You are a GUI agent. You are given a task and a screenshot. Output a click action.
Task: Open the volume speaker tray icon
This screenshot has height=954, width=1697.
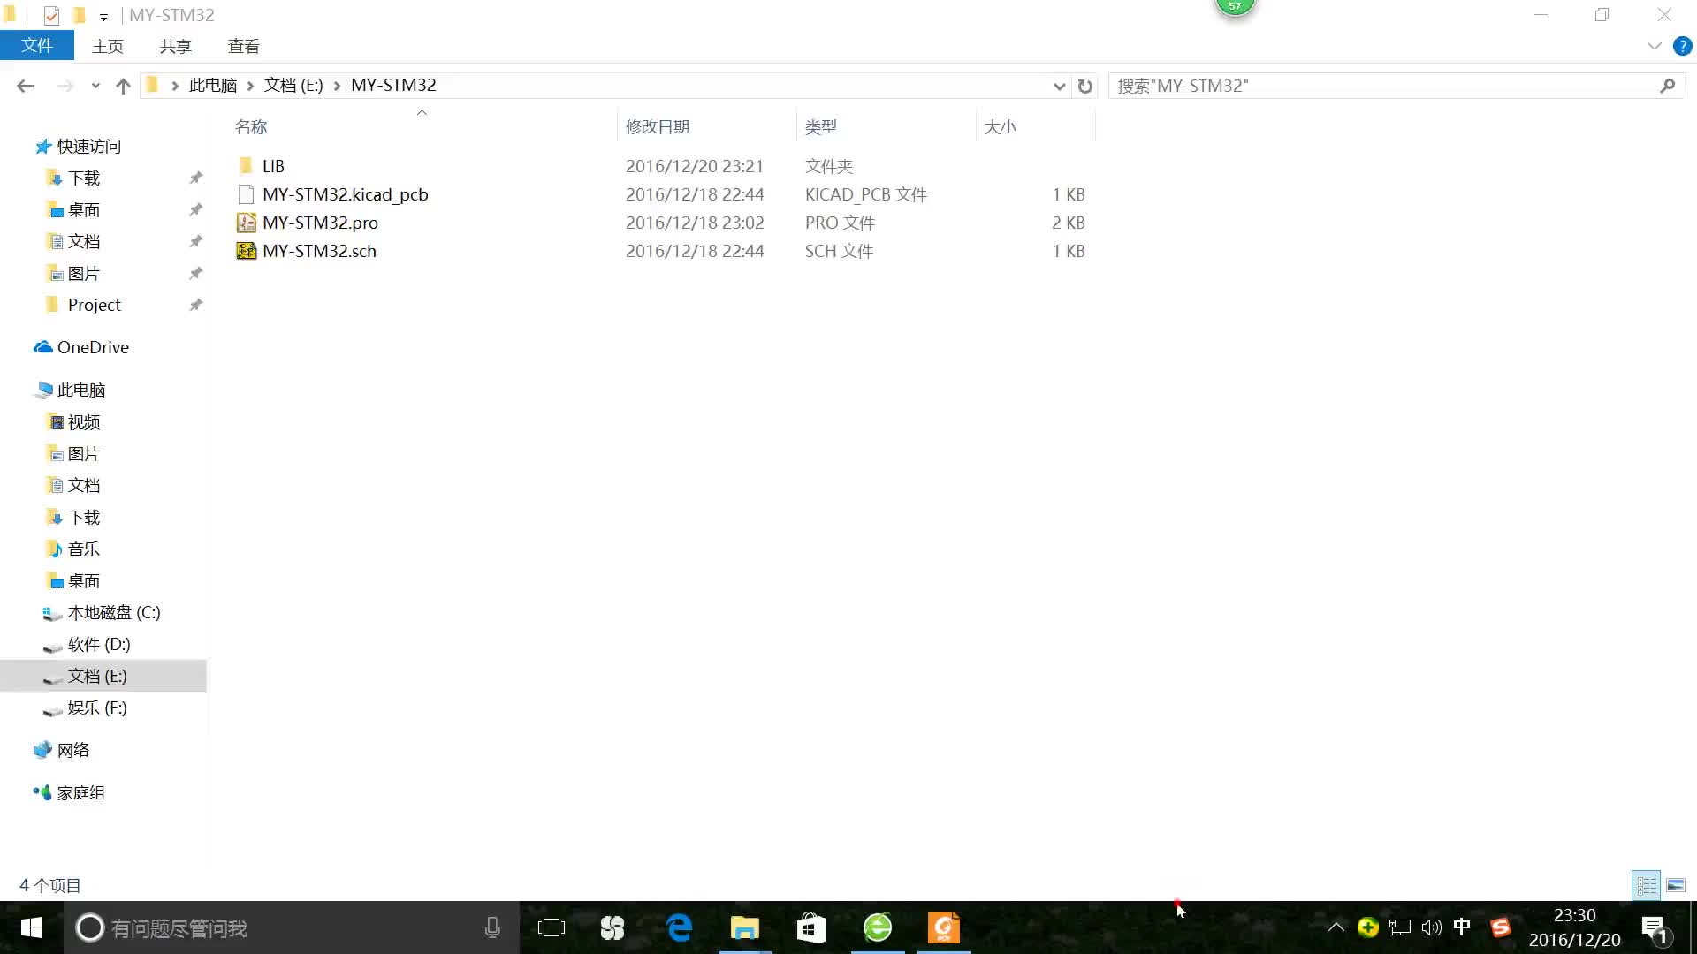pyautogui.click(x=1431, y=927)
